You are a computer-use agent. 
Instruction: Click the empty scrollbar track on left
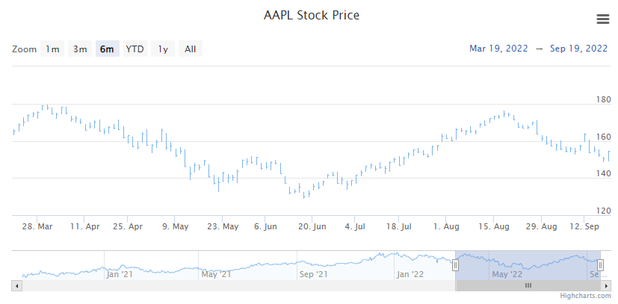click(224, 285)
